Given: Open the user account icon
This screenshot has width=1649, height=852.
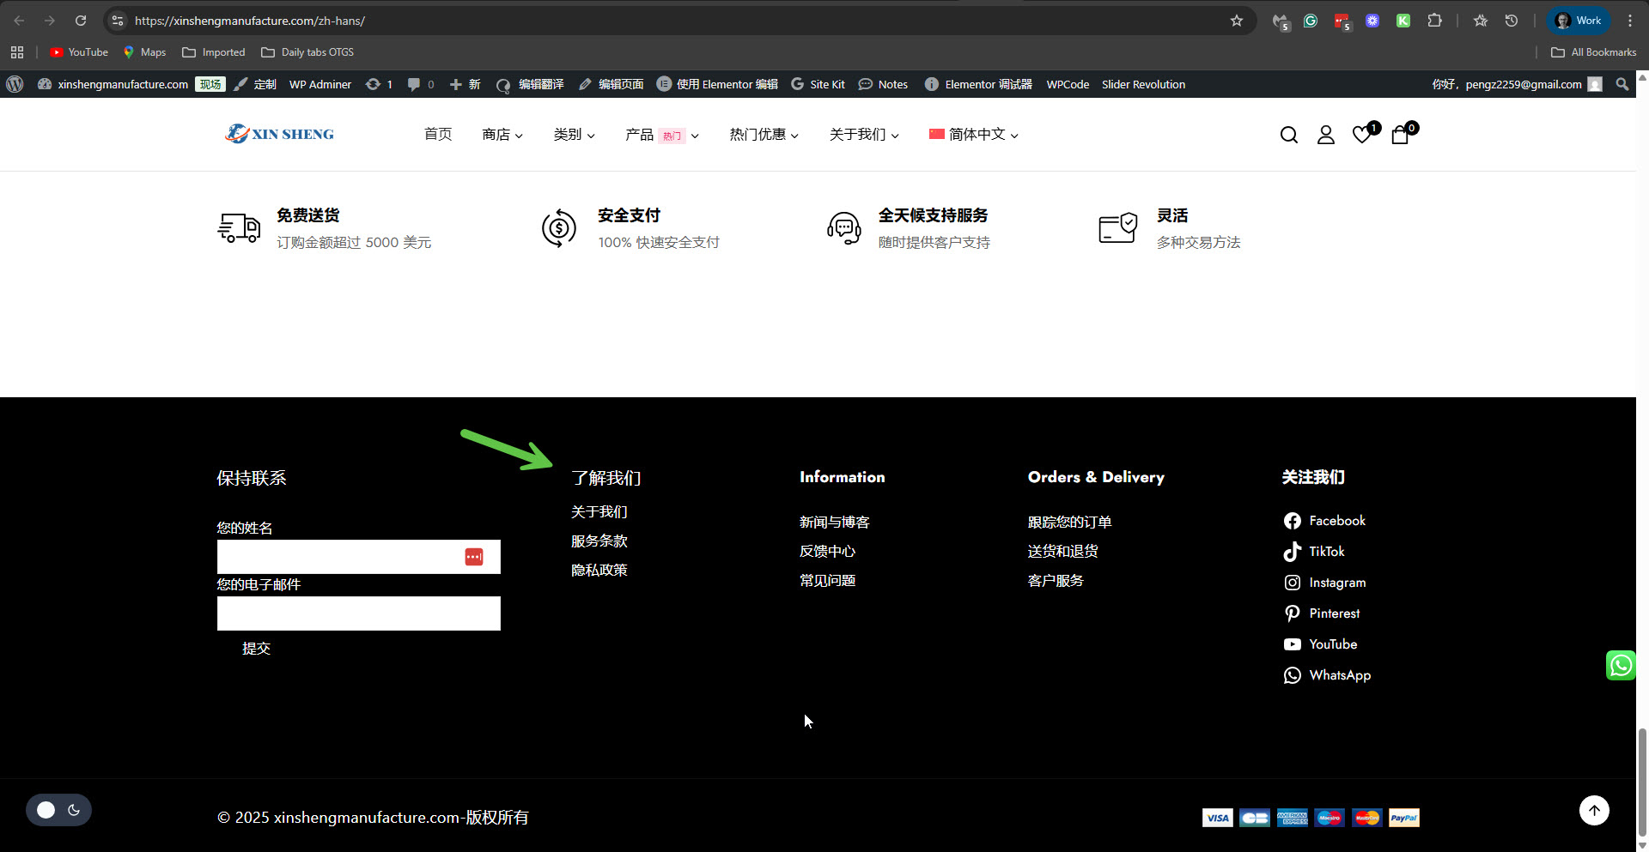Looking at the screenshot, I should [1325, 135].
